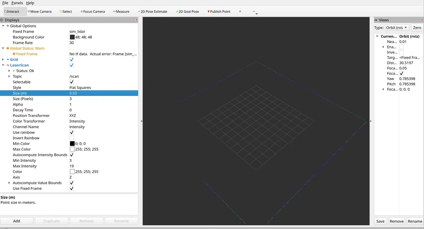Click the blue plus add-tool icon
Viewport: 424px width, 229px height.
[240, 11]
